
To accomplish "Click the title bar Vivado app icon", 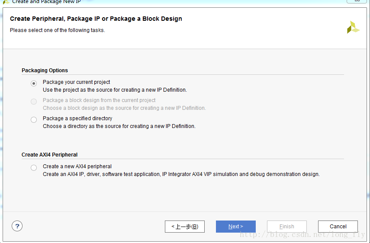I will pos(6,2).
